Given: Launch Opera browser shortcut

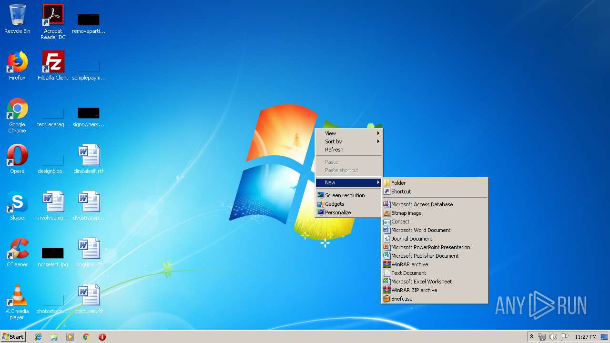Looking at the screenshot, I should (17, 159).
